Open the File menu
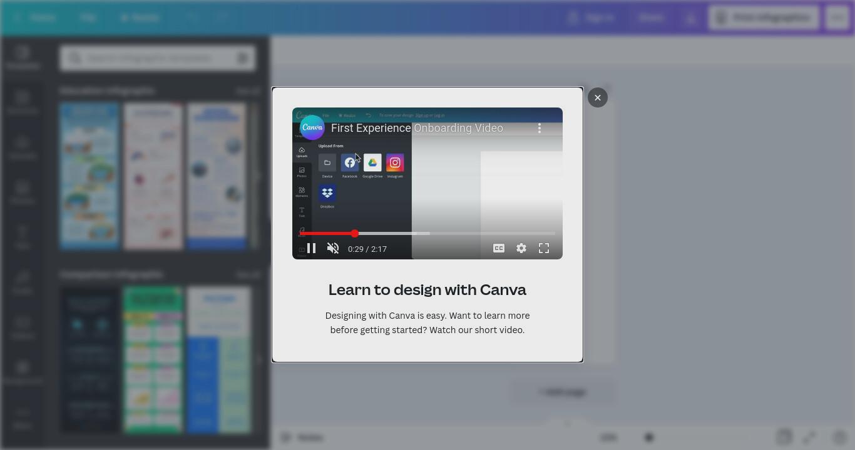 coord(88,17)
